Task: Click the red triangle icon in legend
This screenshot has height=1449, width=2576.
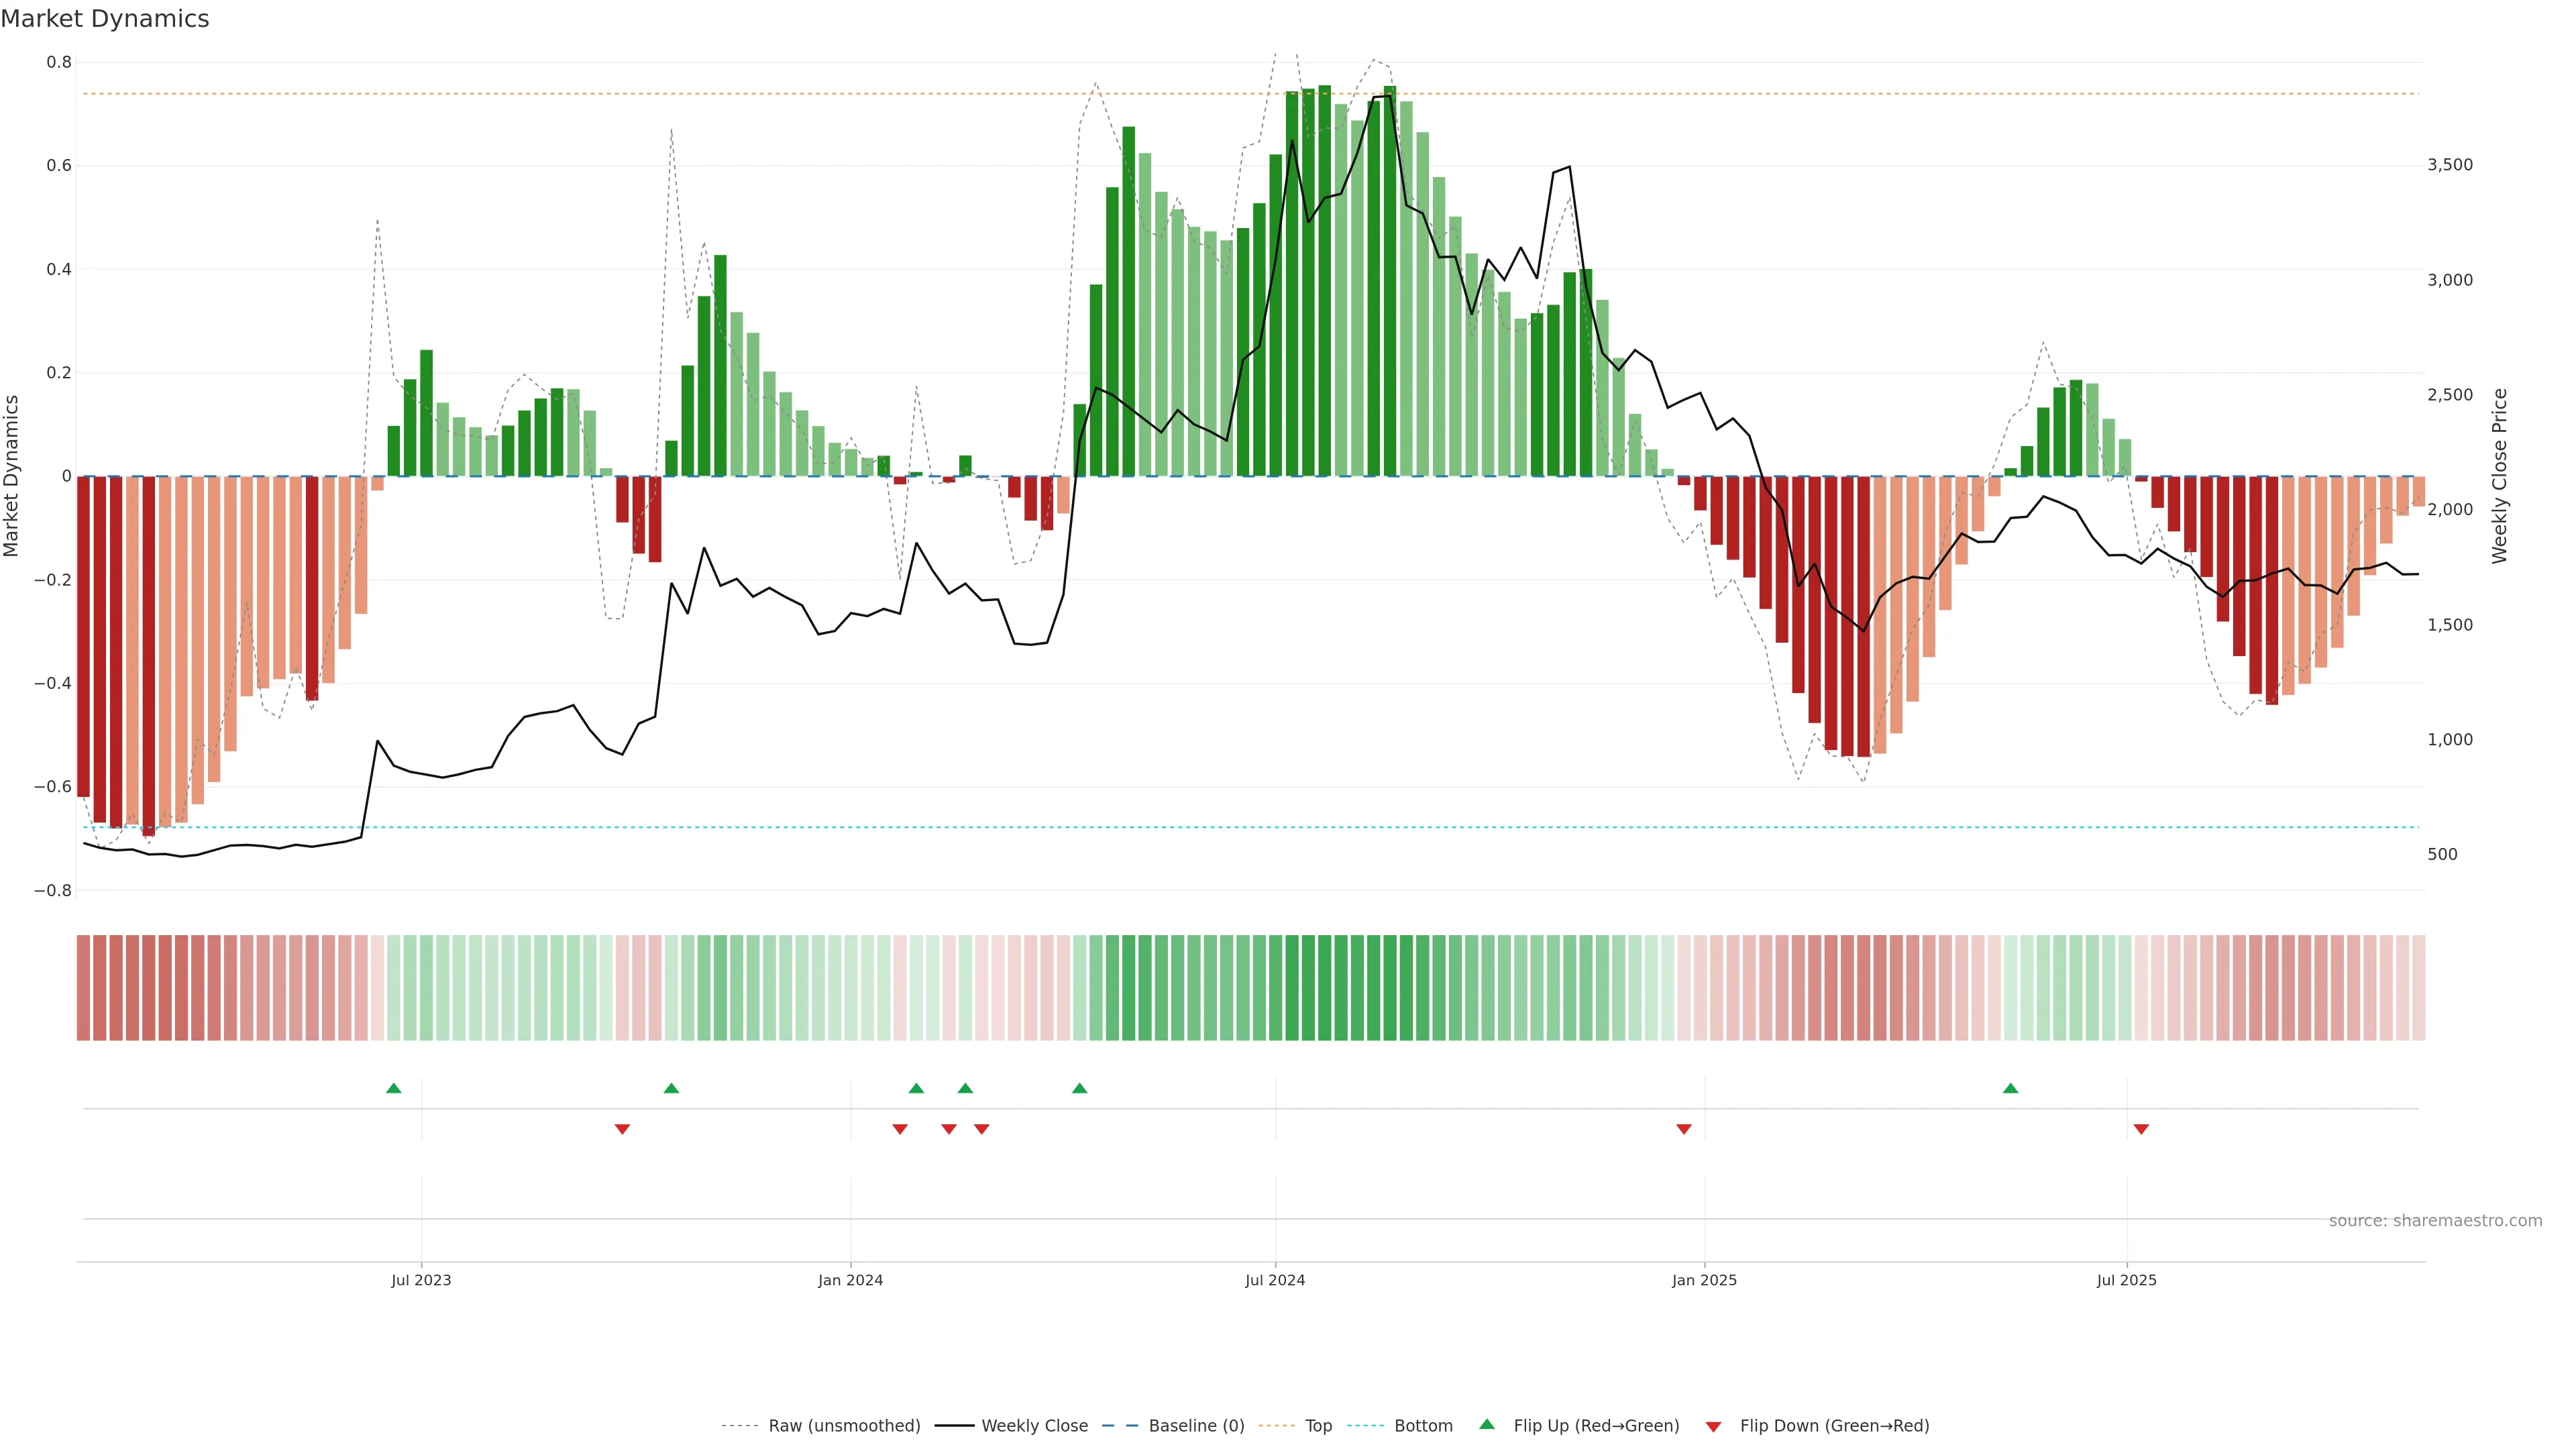Action: coord(1713,1426)
